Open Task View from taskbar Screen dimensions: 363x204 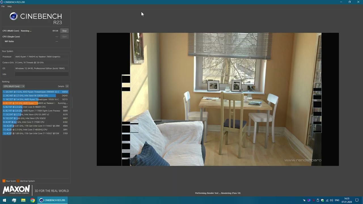[x=14, y=200]
